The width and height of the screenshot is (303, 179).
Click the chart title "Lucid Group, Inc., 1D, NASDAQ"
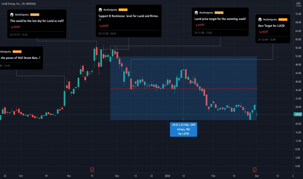tap(19, 4)
